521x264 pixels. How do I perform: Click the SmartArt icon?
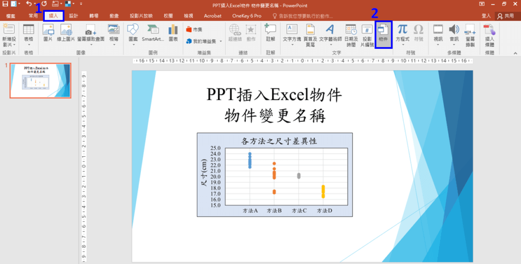click(153, 33)
